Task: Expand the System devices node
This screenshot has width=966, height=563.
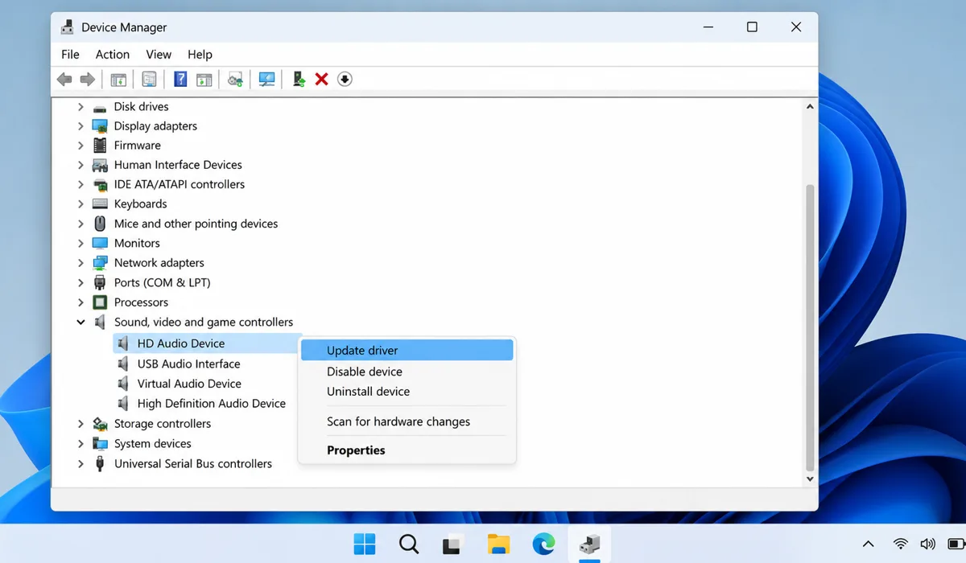Action: tap(80, 444)
